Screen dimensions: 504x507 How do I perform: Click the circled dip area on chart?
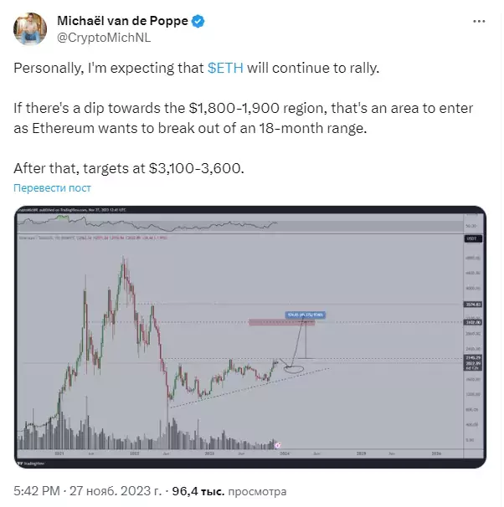tap(294, 369)
